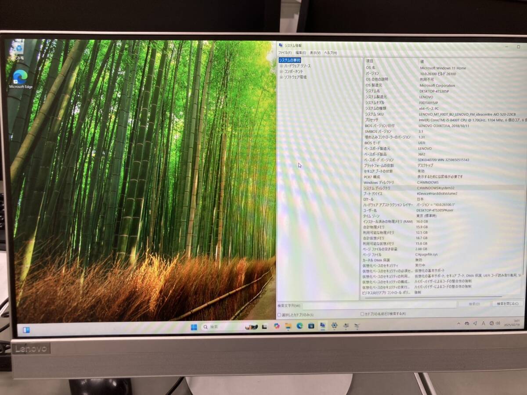Click the location arrow tray icon

[475, 323]
